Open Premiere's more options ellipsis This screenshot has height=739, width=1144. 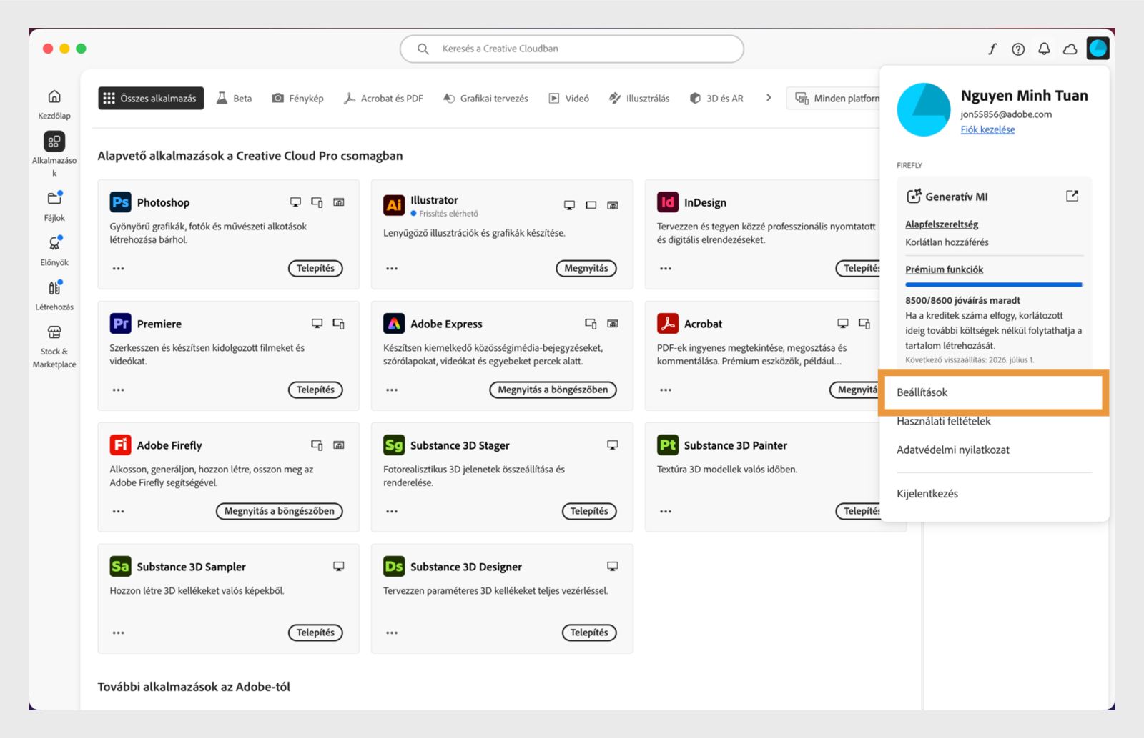click(x=119, y=390)
